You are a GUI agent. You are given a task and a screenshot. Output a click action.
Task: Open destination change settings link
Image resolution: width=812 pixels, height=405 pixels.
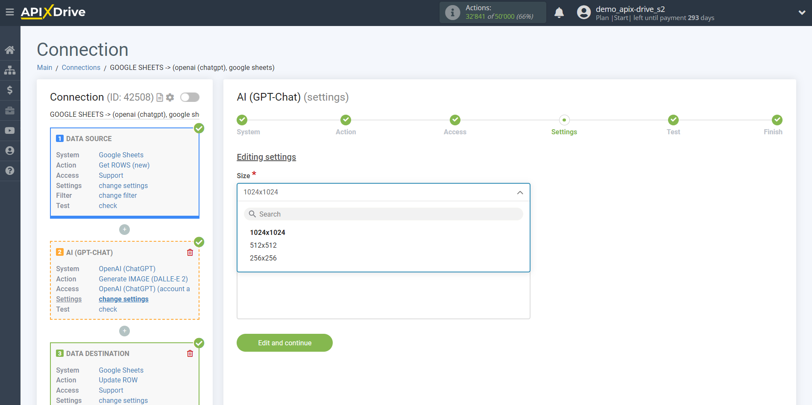click(x=123, y=400)
